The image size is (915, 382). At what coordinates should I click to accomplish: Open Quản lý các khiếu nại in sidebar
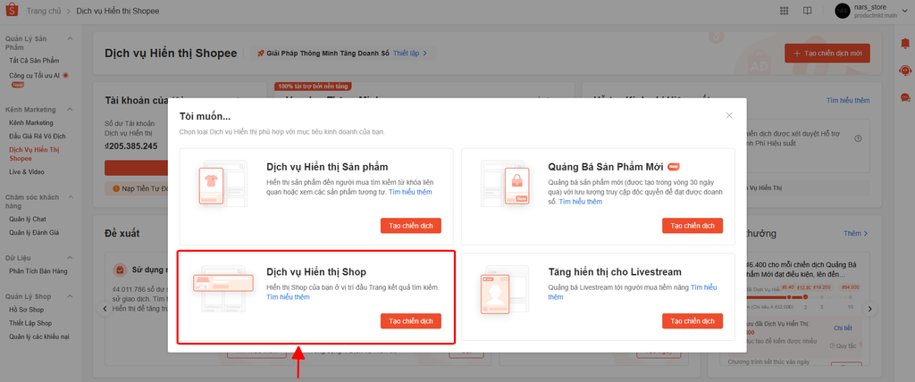pos(38,336)
